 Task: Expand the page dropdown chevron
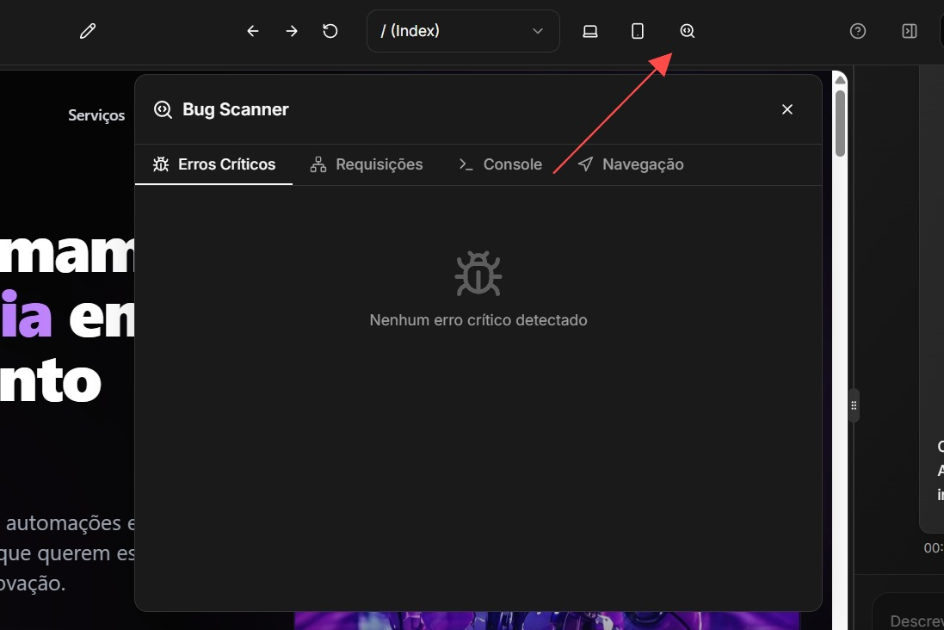point(536,30)
